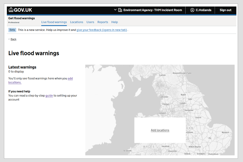Click the GOV.UK crown logo
Screen dimensions: 243x162
point(11,10)
